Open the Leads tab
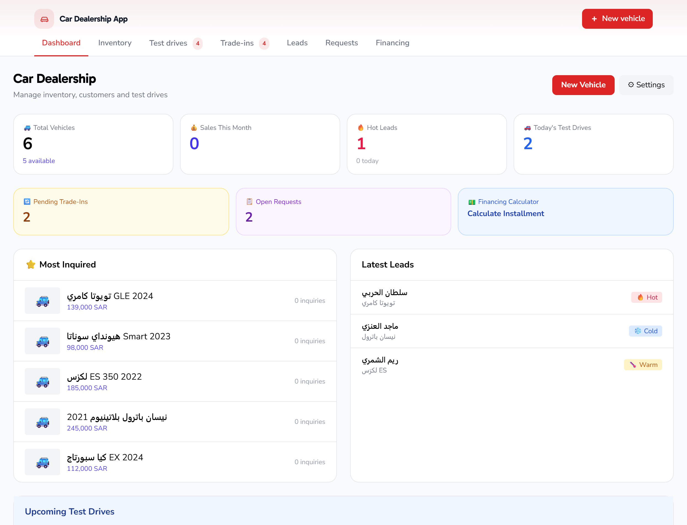This screenshot has width=687, height=525. pos(297,43)
